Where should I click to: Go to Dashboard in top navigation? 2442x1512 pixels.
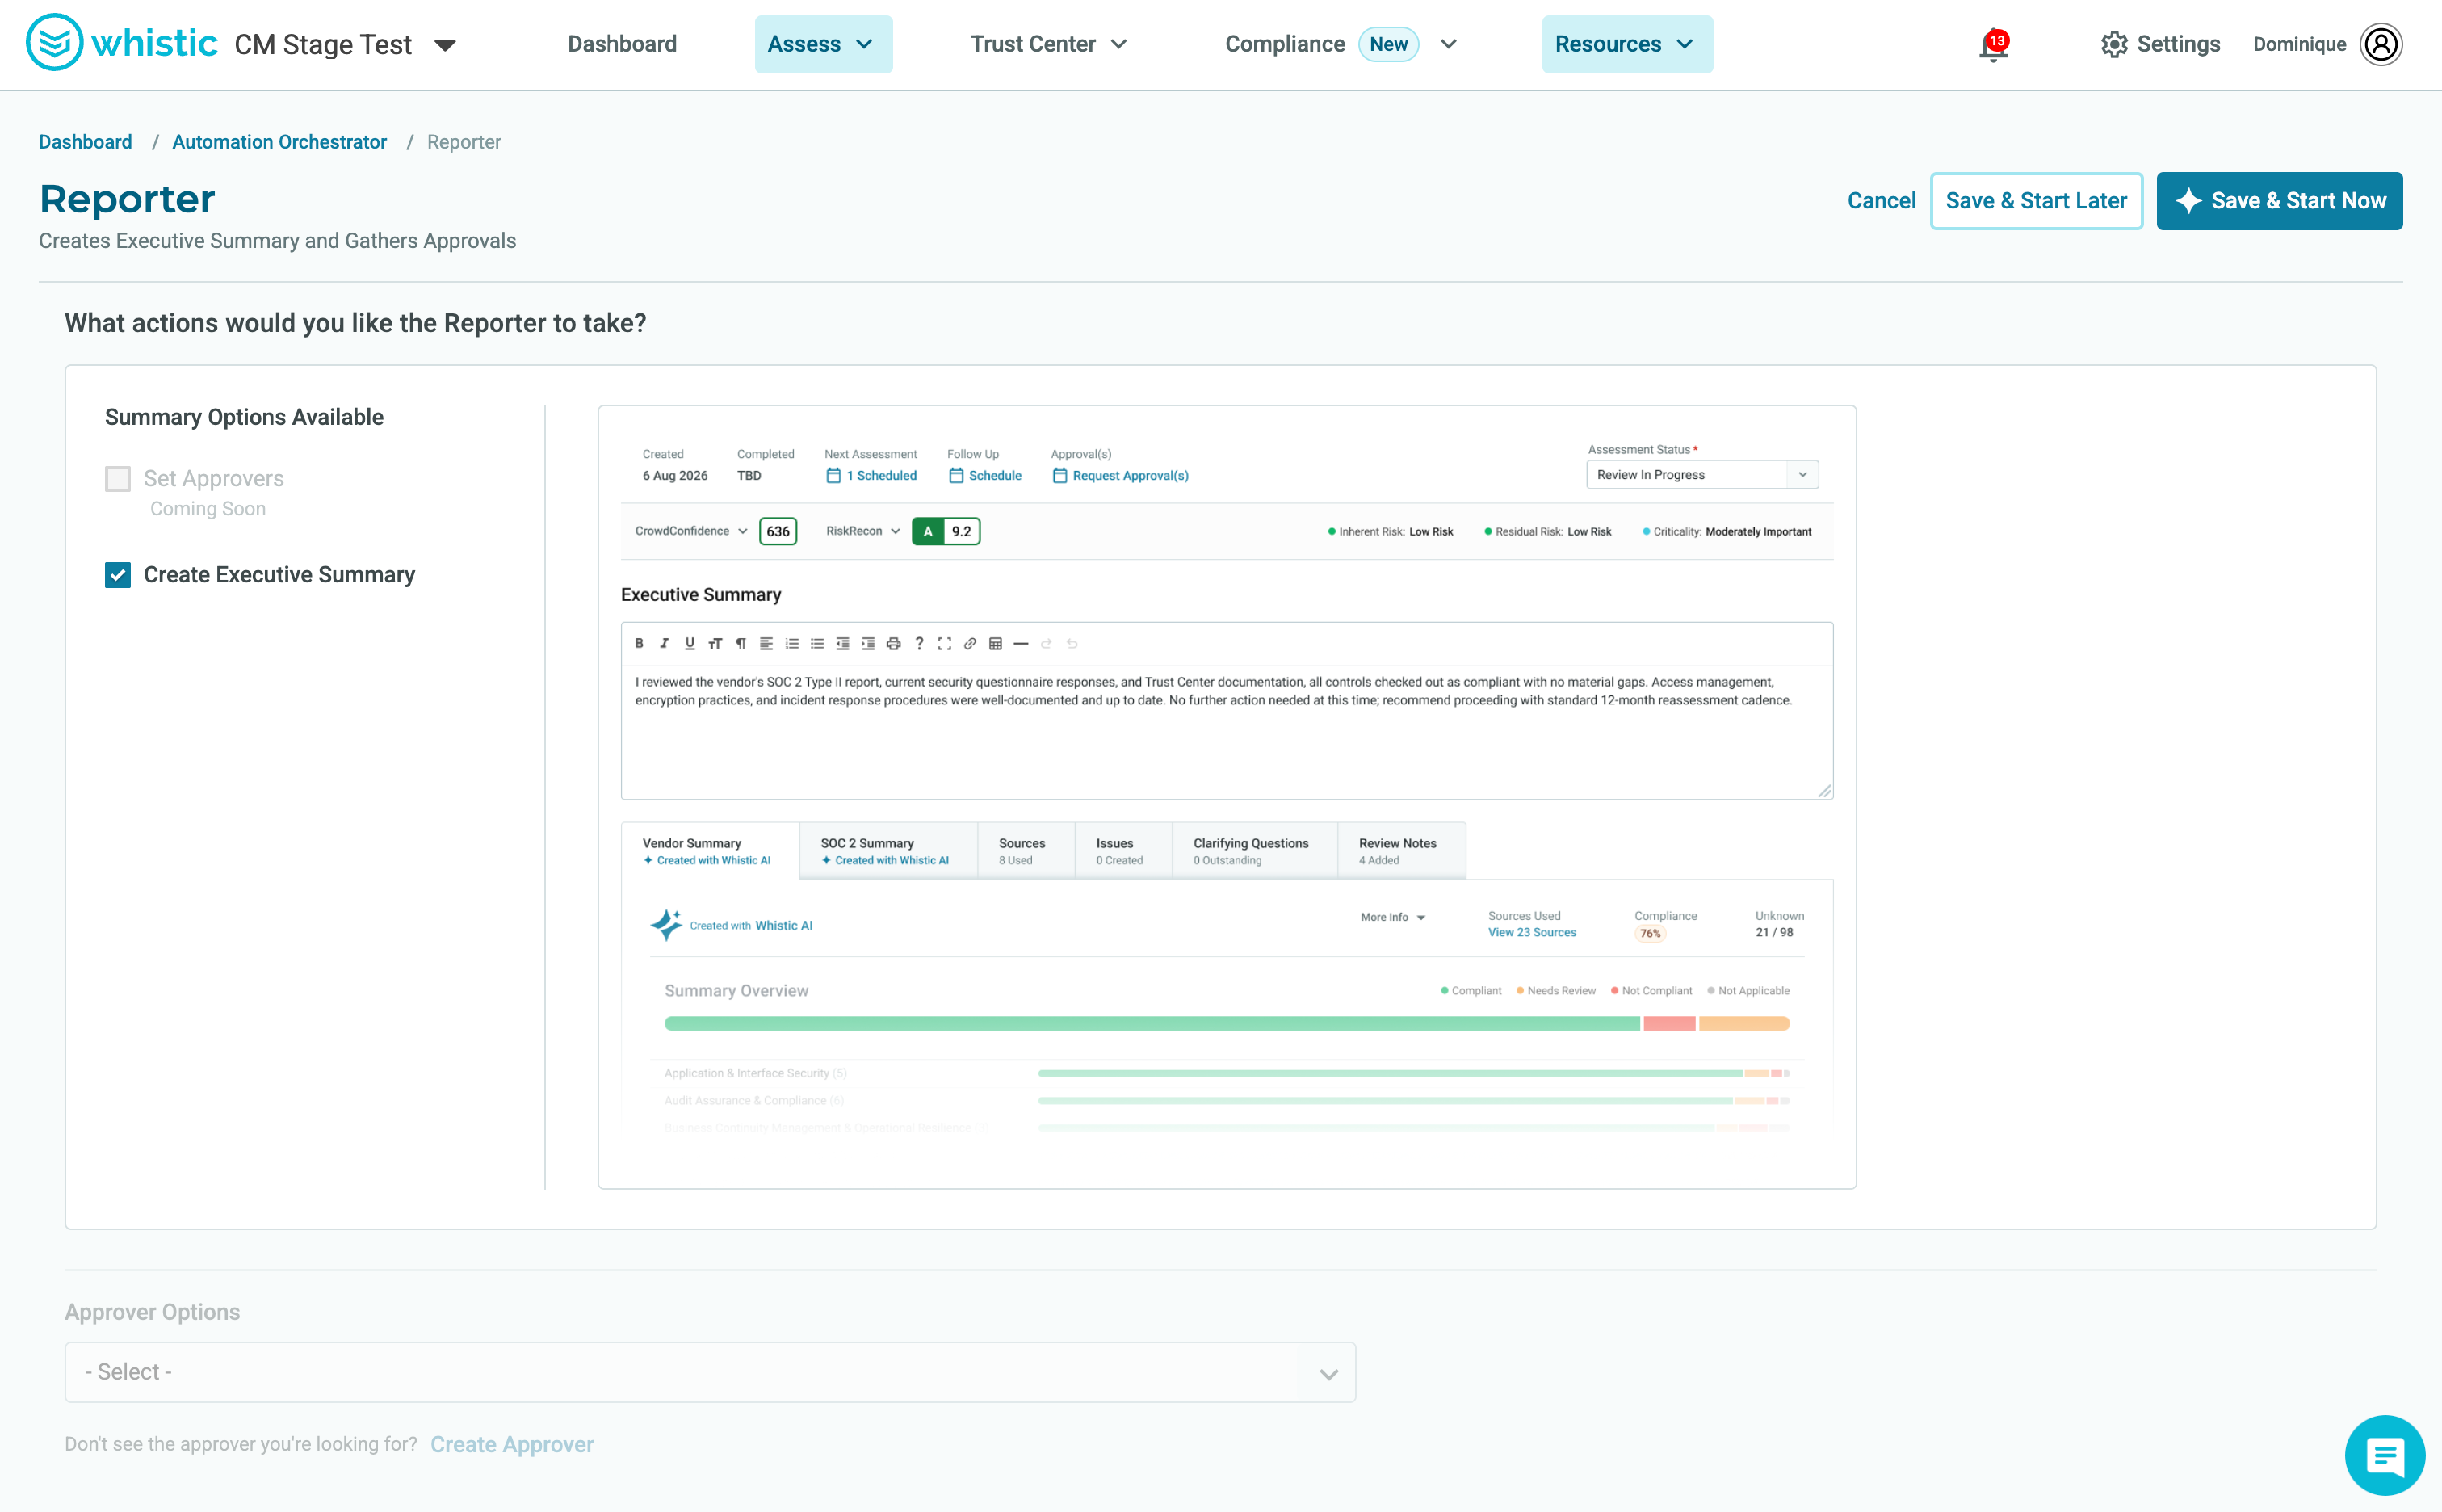click(622, 44)
